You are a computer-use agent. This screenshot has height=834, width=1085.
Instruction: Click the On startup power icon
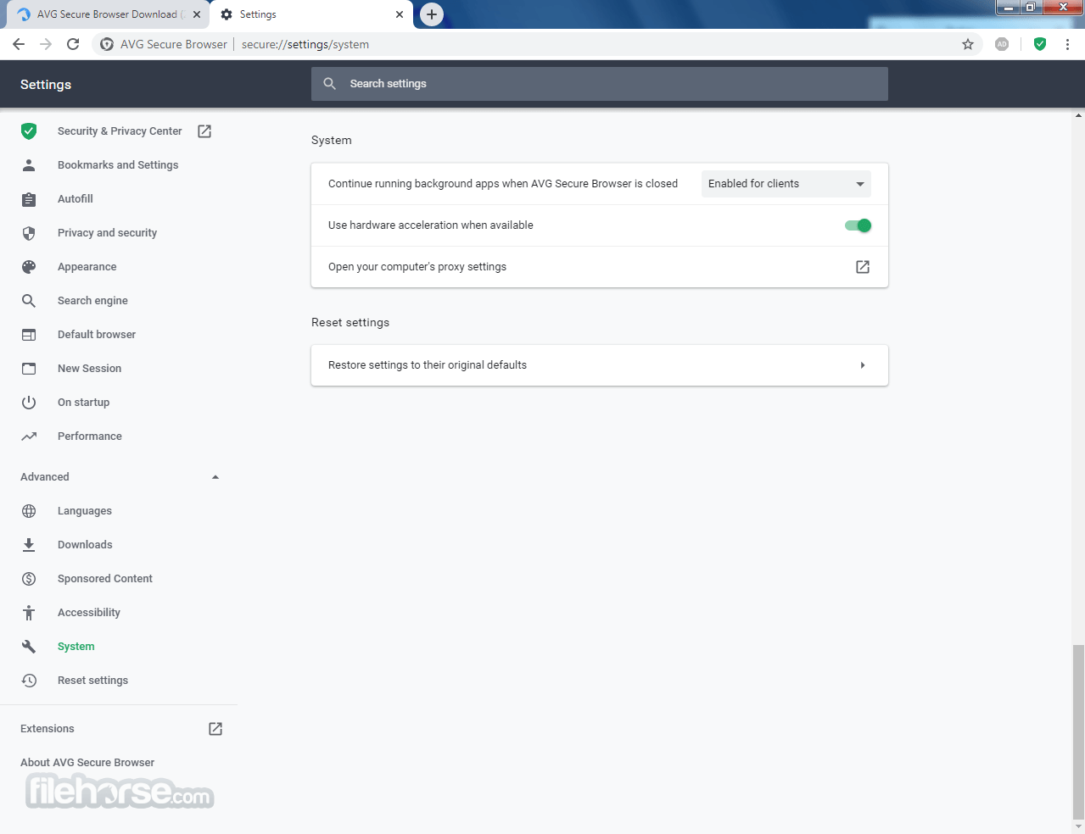[x=29, y=403]
